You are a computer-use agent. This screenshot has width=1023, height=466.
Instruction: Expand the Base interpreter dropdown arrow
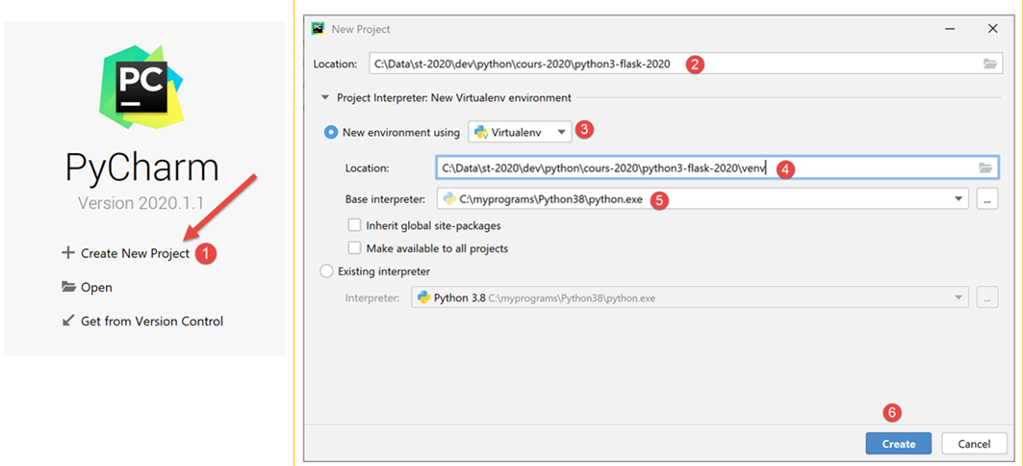(959, 199)
